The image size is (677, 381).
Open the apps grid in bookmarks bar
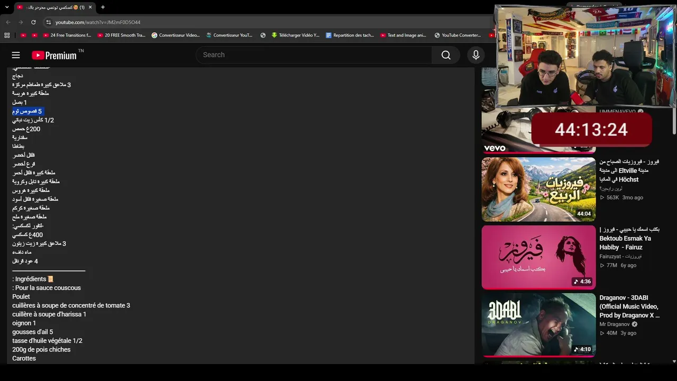(7, 35)
